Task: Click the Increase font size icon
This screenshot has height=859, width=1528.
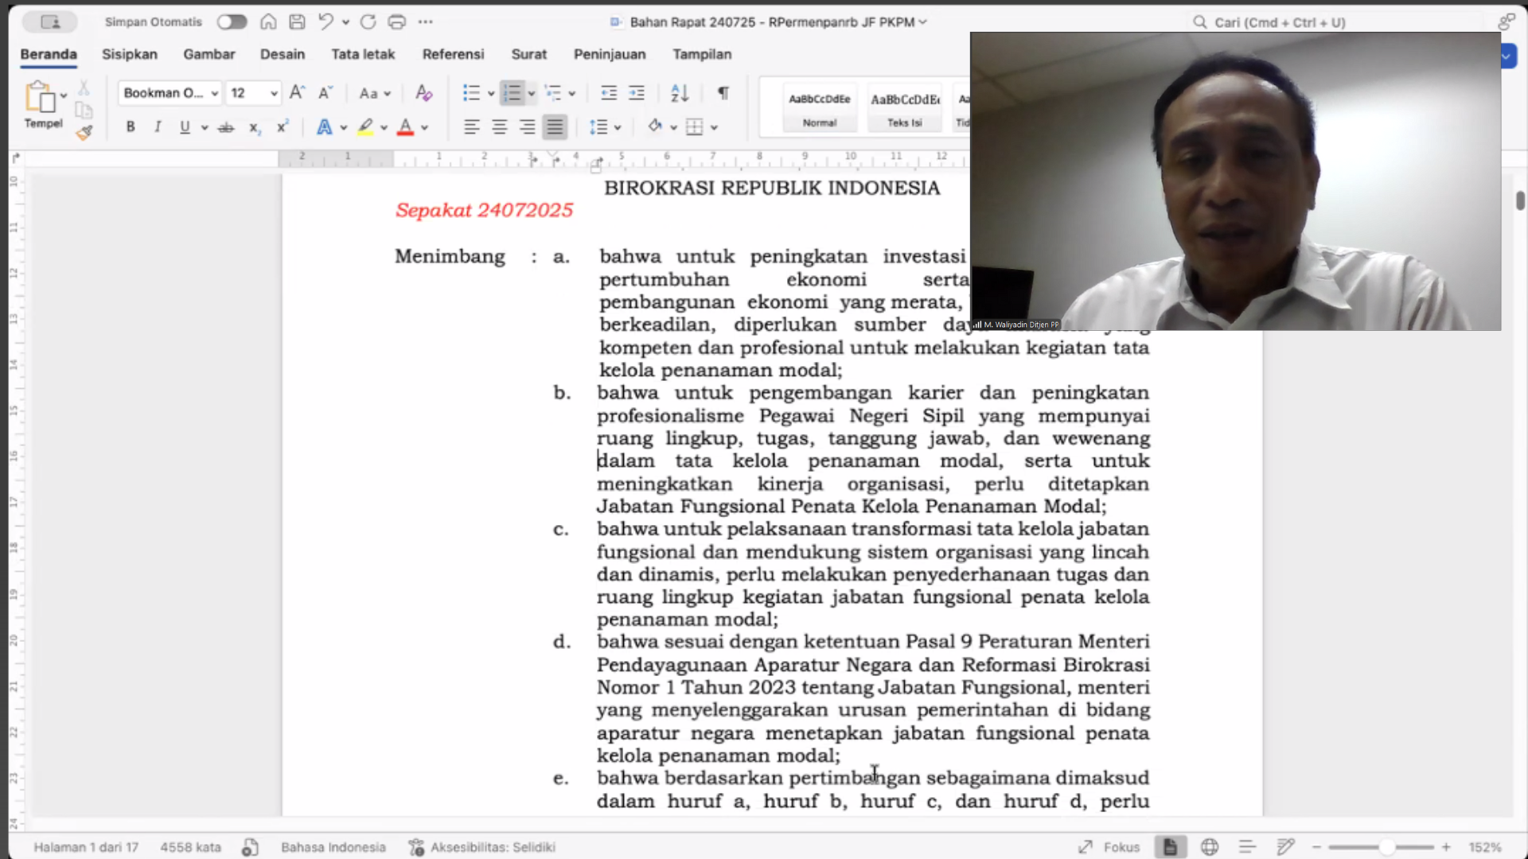Action: point(297,93)
